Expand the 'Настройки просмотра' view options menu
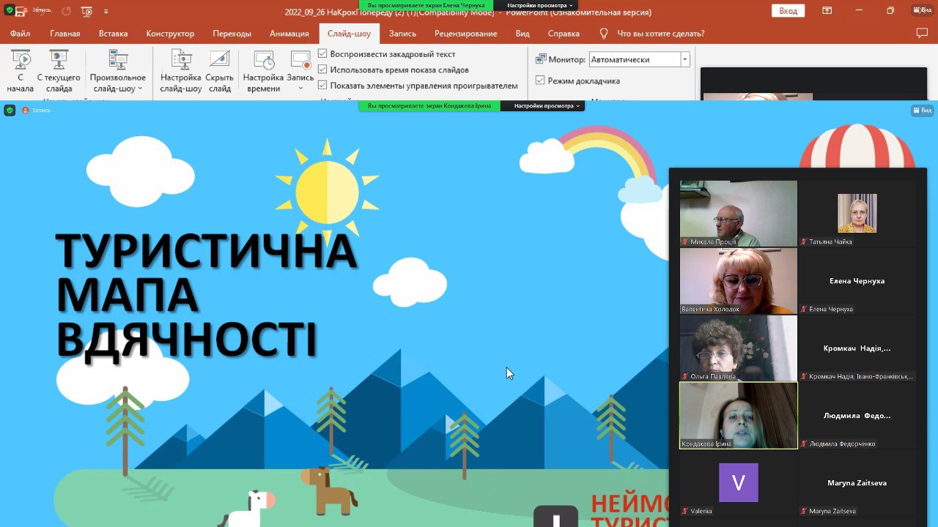 [x=547, y=106]
